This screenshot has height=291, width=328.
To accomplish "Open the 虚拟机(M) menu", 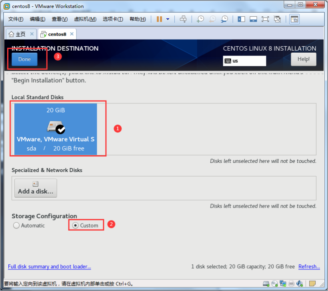I will (85, 19).
